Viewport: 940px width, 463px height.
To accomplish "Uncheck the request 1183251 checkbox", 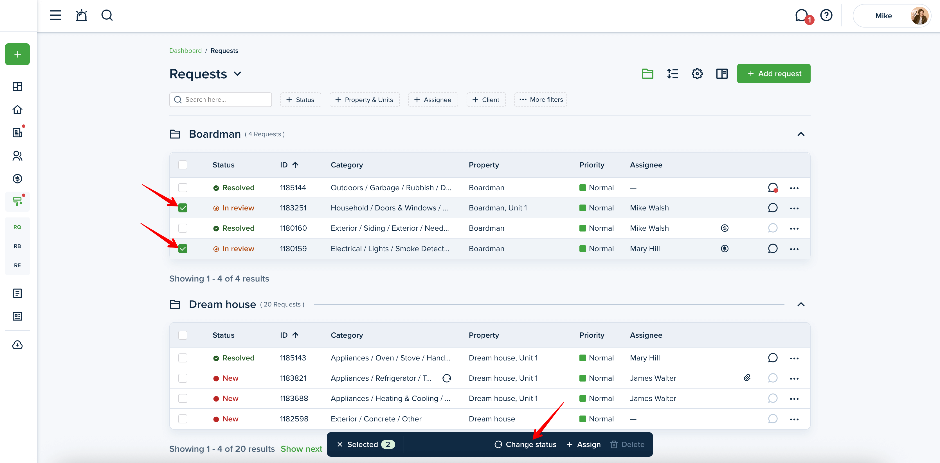I will pos(183,208).
